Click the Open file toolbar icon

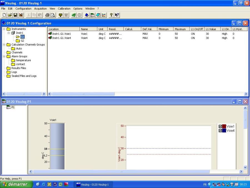(10, 15)
